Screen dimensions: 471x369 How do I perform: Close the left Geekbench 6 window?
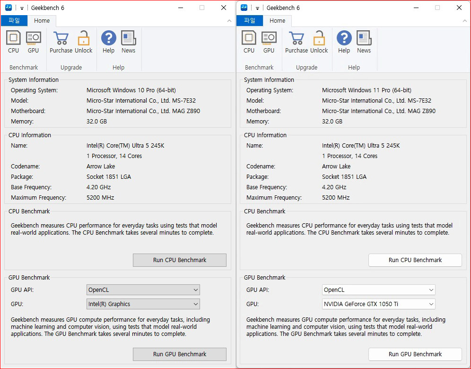224,8
